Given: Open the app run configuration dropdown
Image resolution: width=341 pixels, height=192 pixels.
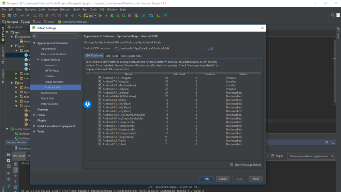Looking at the screenshot, I should point(91,16).
